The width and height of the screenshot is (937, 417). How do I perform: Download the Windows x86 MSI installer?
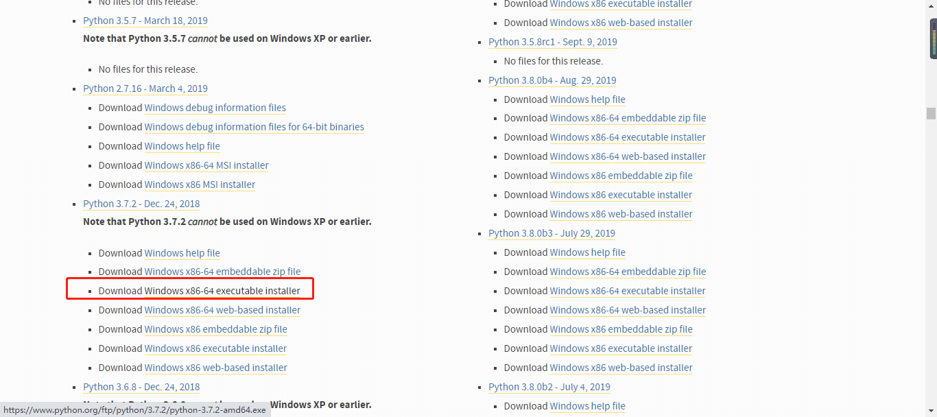(199, 184)
